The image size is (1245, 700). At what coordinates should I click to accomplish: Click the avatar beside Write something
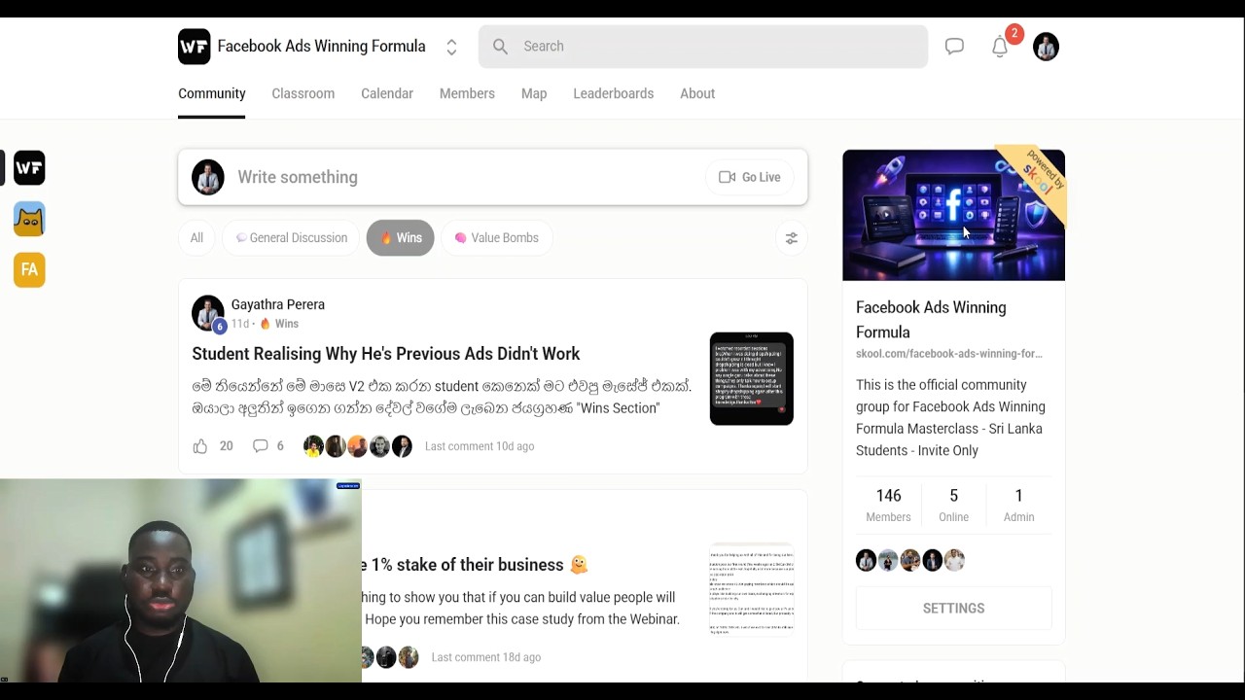click(207, 177)
